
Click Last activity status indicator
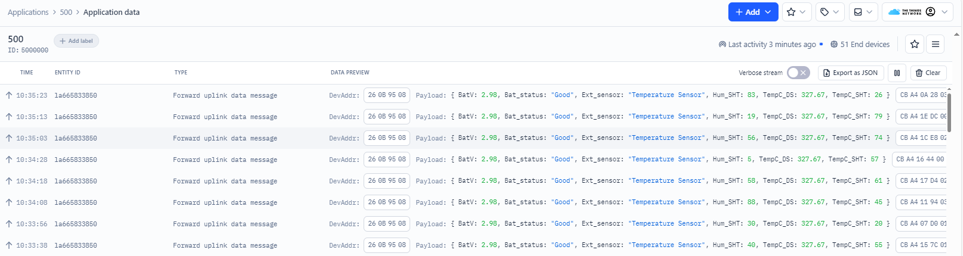[770, 44]
